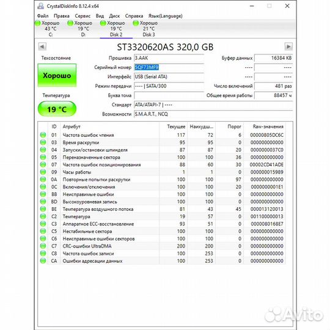Viewport: 330px width, 330px height.
Task: Open the Файл menu
Action: click(x=43, y=16)
